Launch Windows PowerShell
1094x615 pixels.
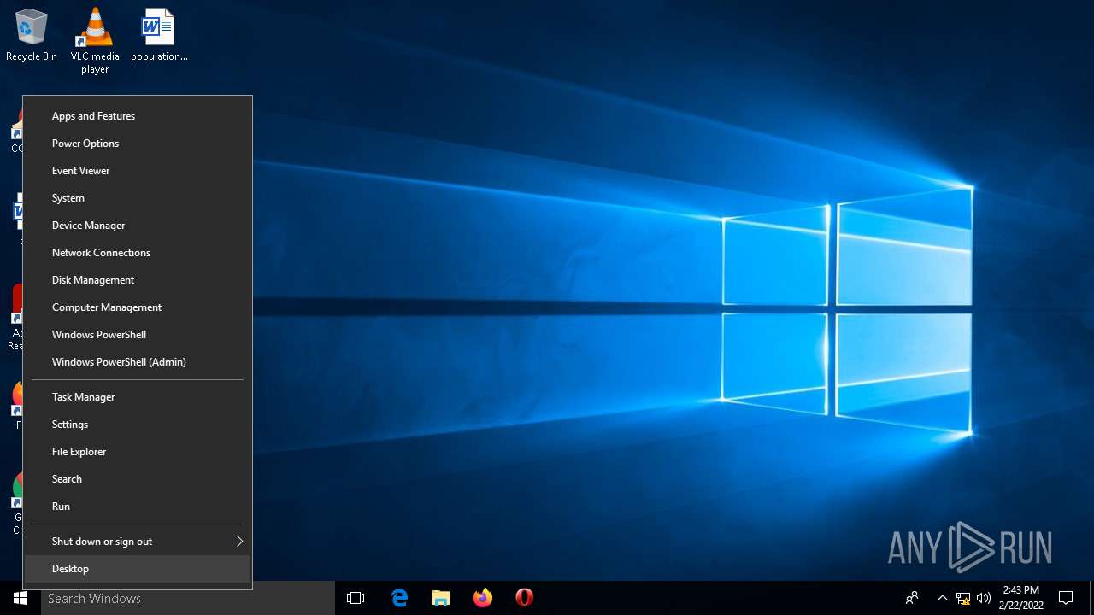click(138, 335)
